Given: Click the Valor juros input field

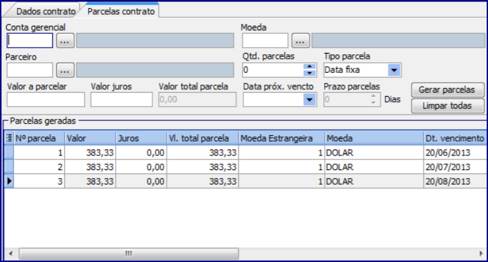Looking at the screenshot, I should (x=122, y=99).
